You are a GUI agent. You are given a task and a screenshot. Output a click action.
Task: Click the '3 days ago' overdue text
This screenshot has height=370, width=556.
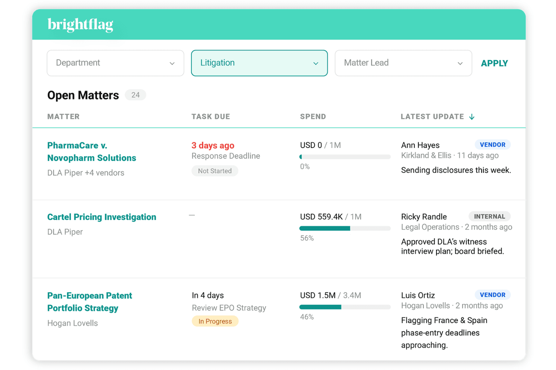pyautogui.click(x=213, y=145)
